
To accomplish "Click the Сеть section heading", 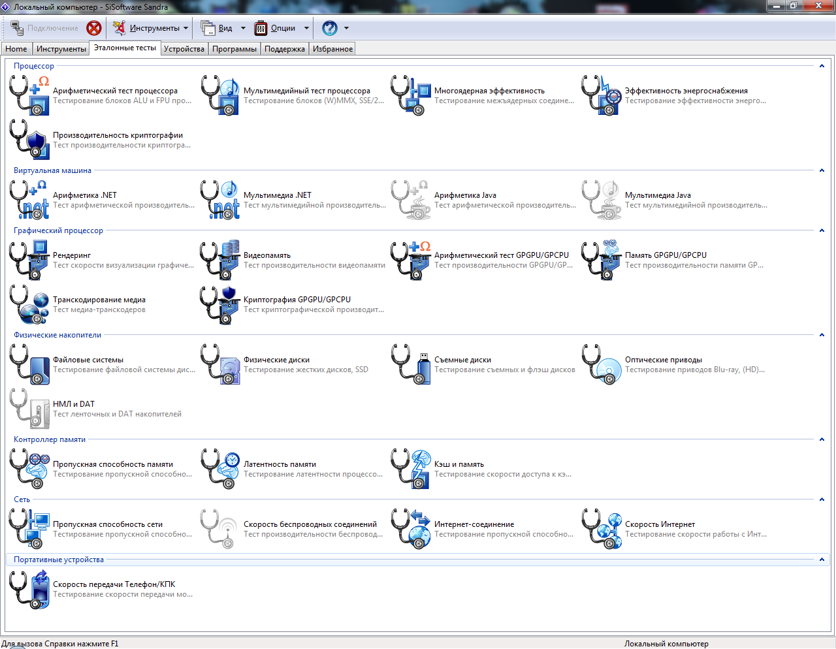I will pyautogui.click(x=22, y=499).
